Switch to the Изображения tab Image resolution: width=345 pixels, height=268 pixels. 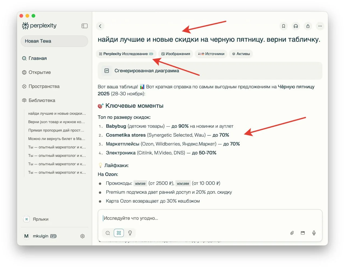pos(176,54)
